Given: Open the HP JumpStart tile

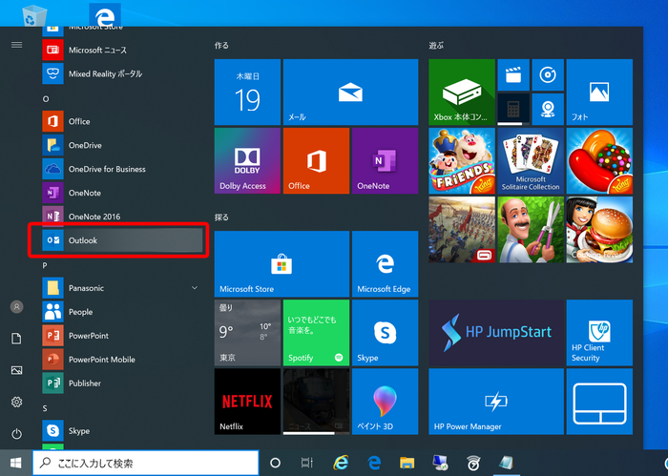Looking at the screenshot, I should coord(496,333).
